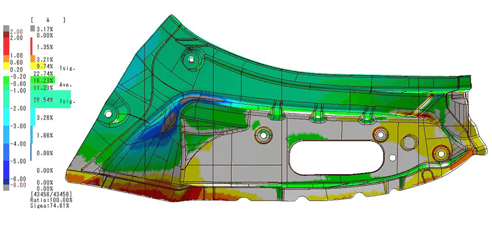
Task: Click the 26.54% teal histogram bar
Action: coord(50,99)
